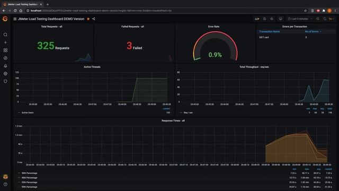Screen dimensions: 339x191
Task: Sort Response Times legend by max column
Action: [307, 169]
